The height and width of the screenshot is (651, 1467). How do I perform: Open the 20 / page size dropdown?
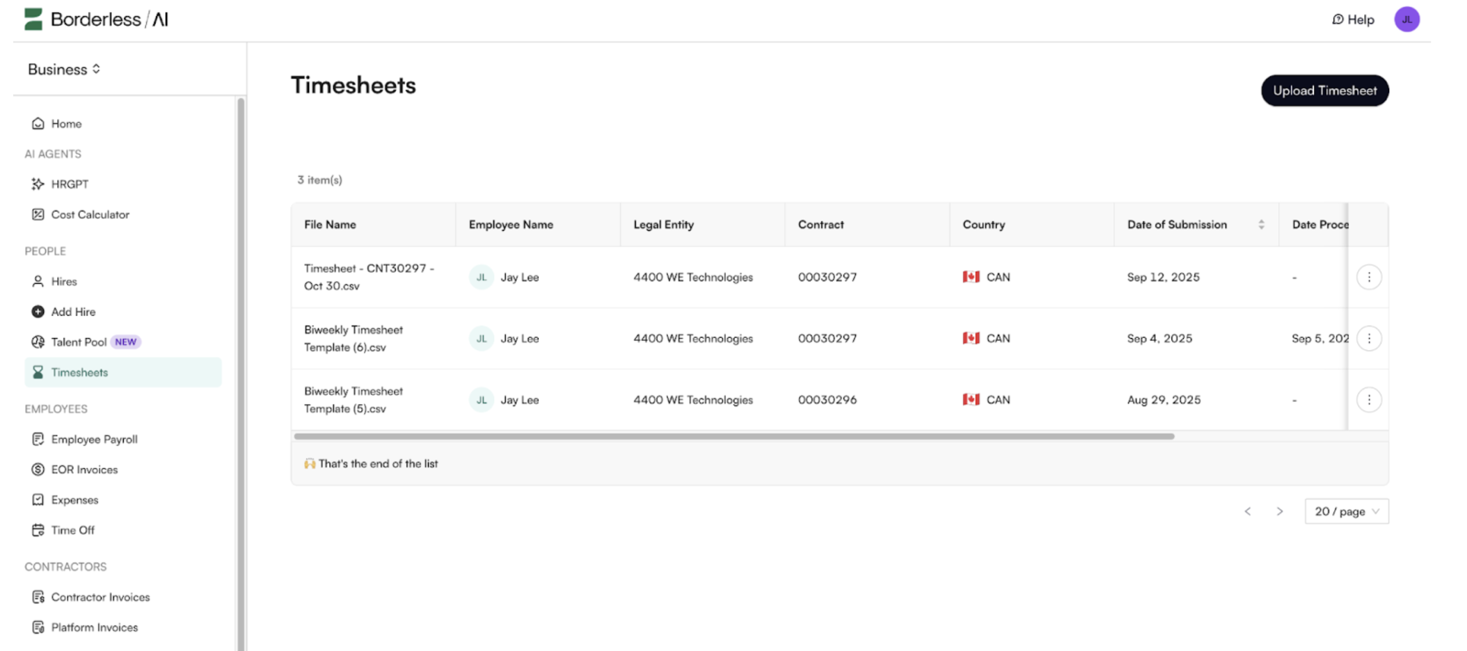(x=1346, y=511)
